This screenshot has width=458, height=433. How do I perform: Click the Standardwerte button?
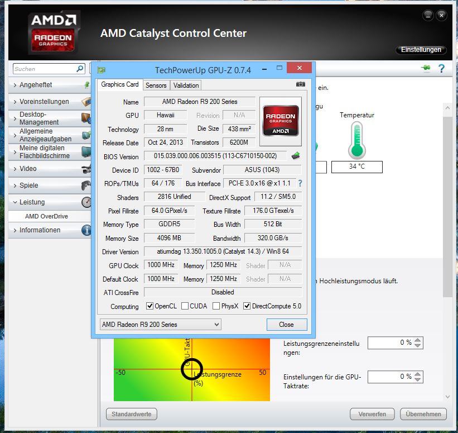click(x=132, y=414)
